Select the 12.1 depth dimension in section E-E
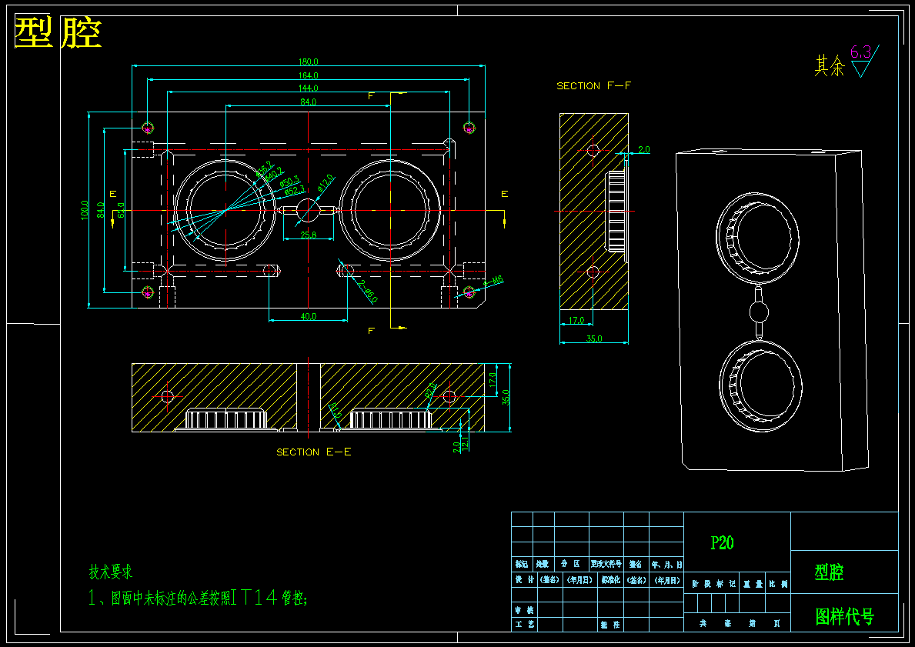Screen dimensions: 915x647 tap(465, 445)
